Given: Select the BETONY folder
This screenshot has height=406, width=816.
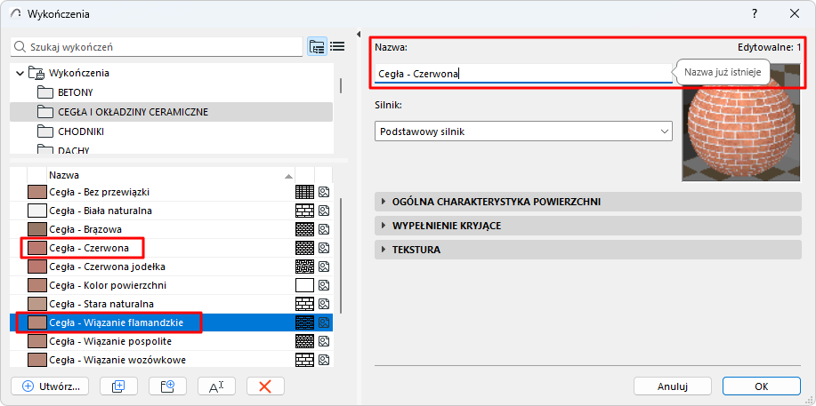Looking at the screenshot, I should (76, 92).
